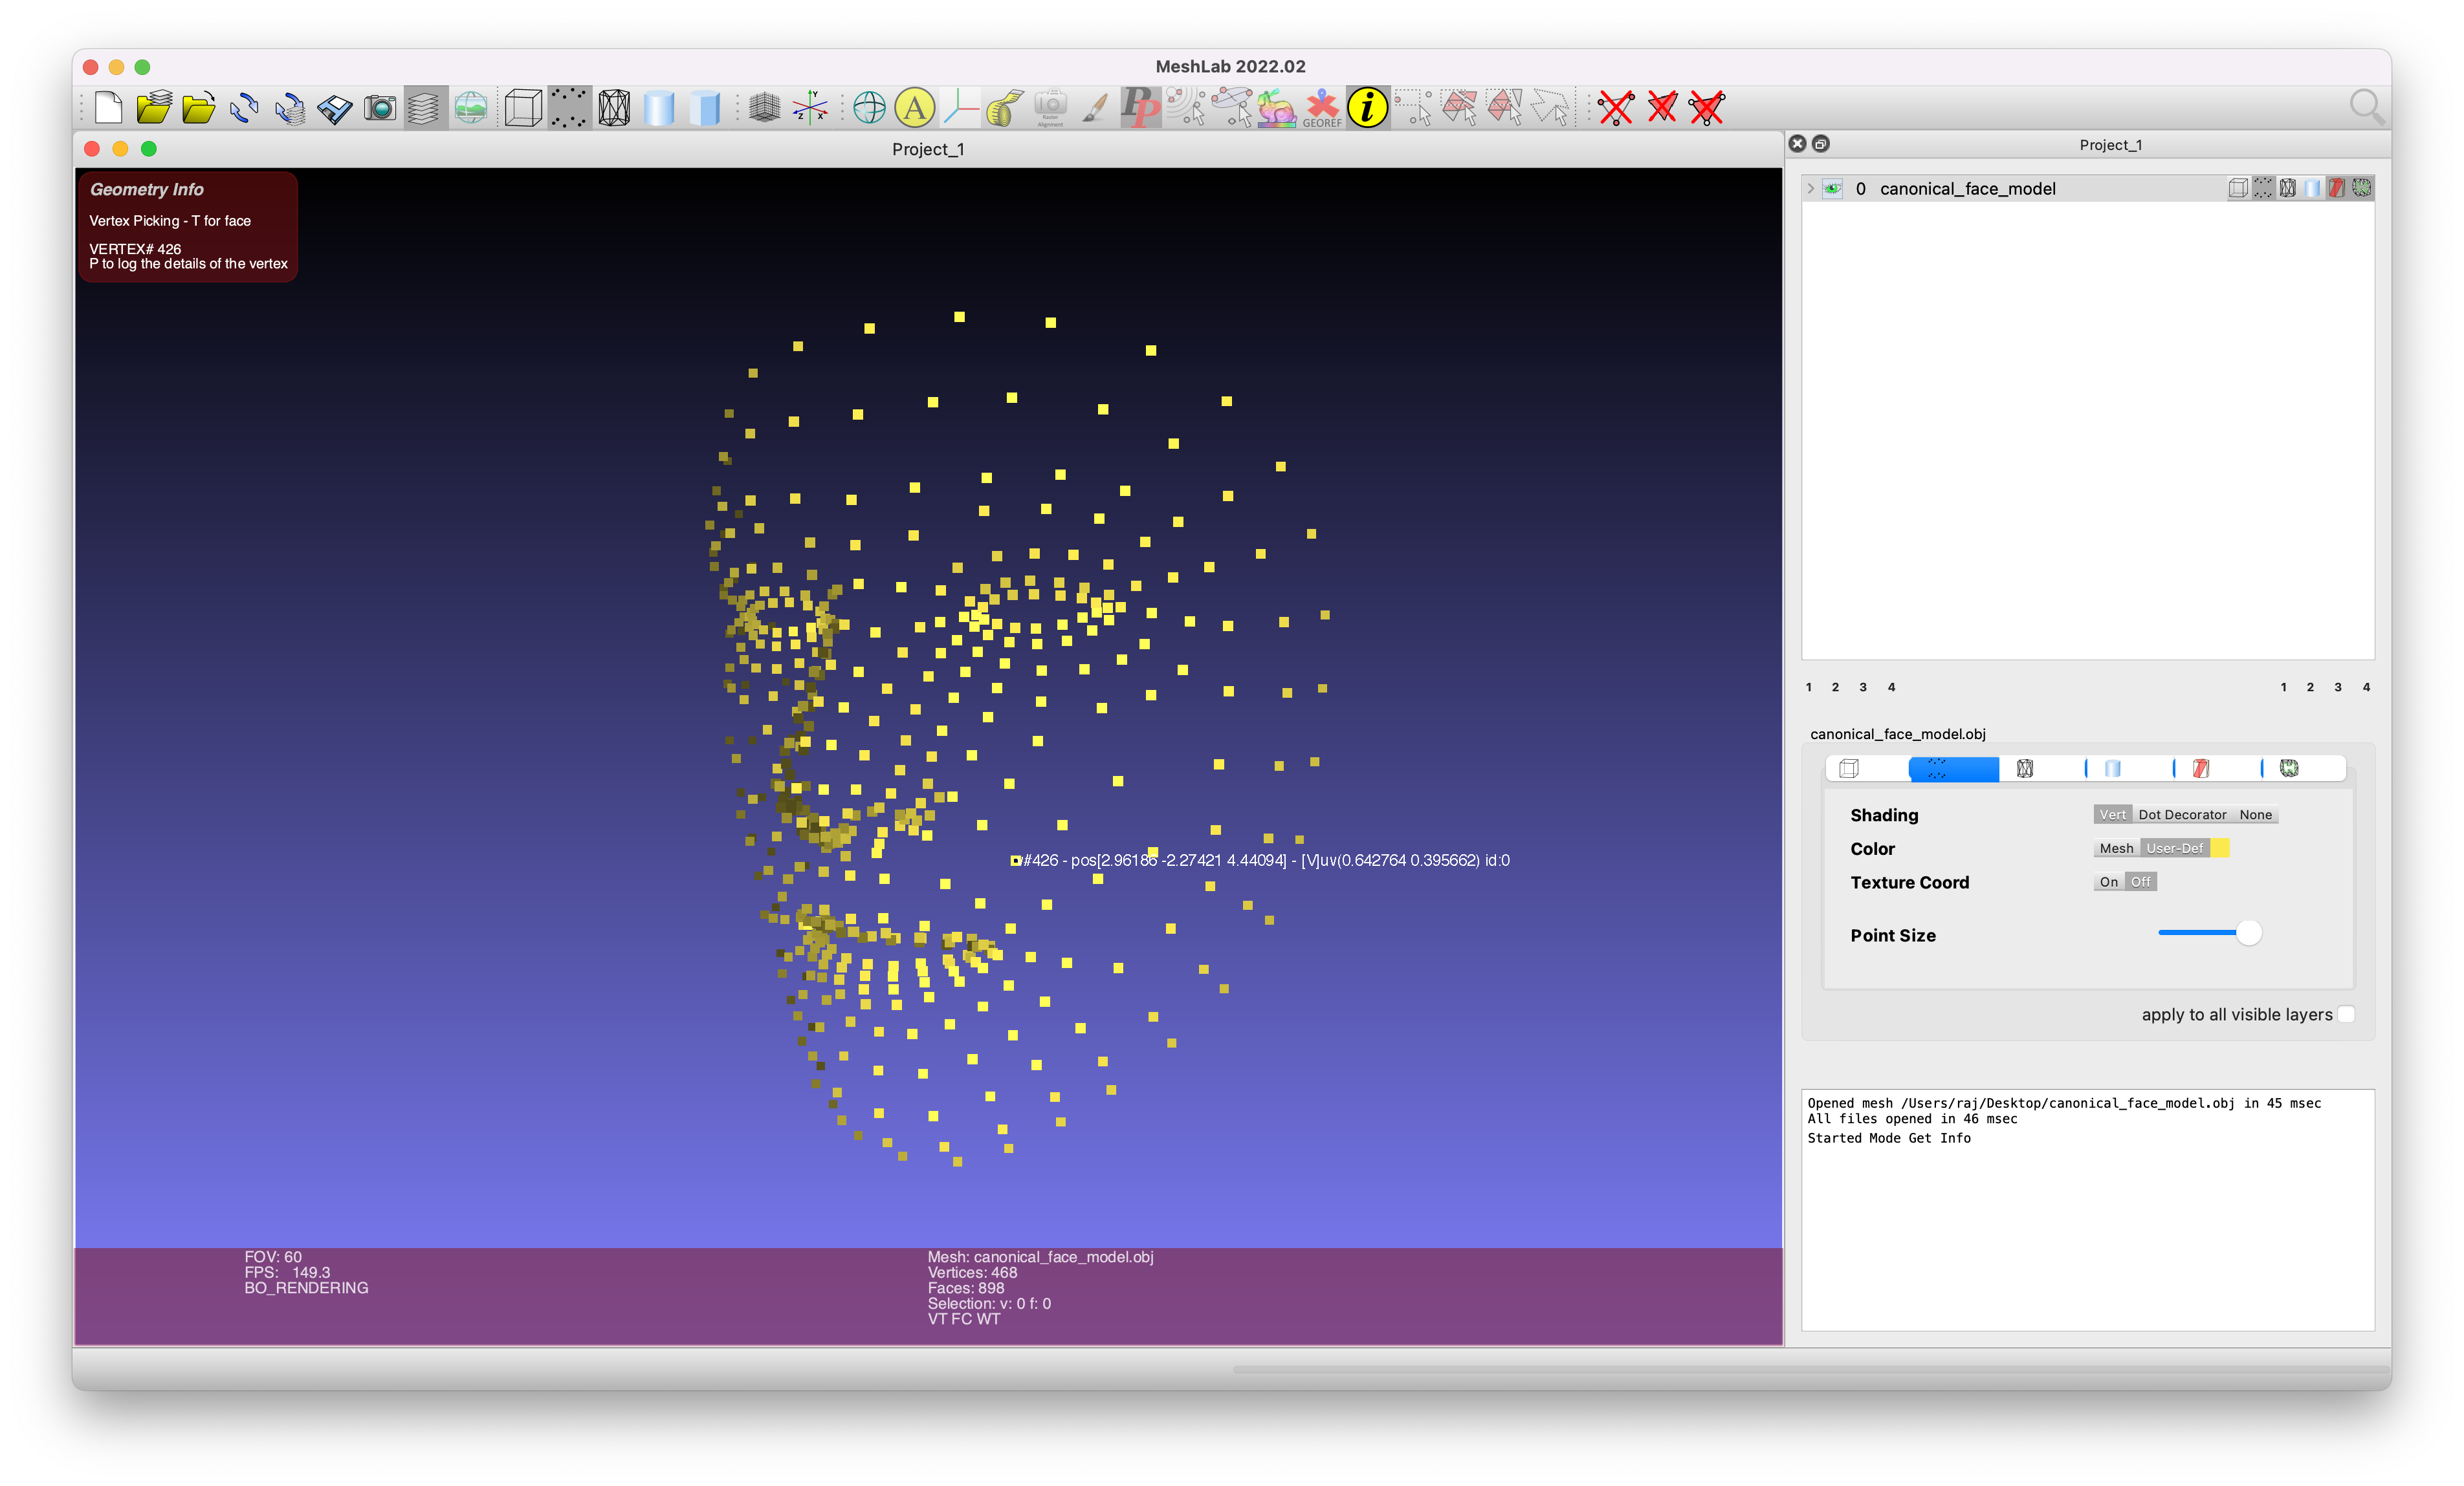Click the undock button of Project_1 panel
Screen dimensions: 2464x1486
click(x=1821, y=144)
